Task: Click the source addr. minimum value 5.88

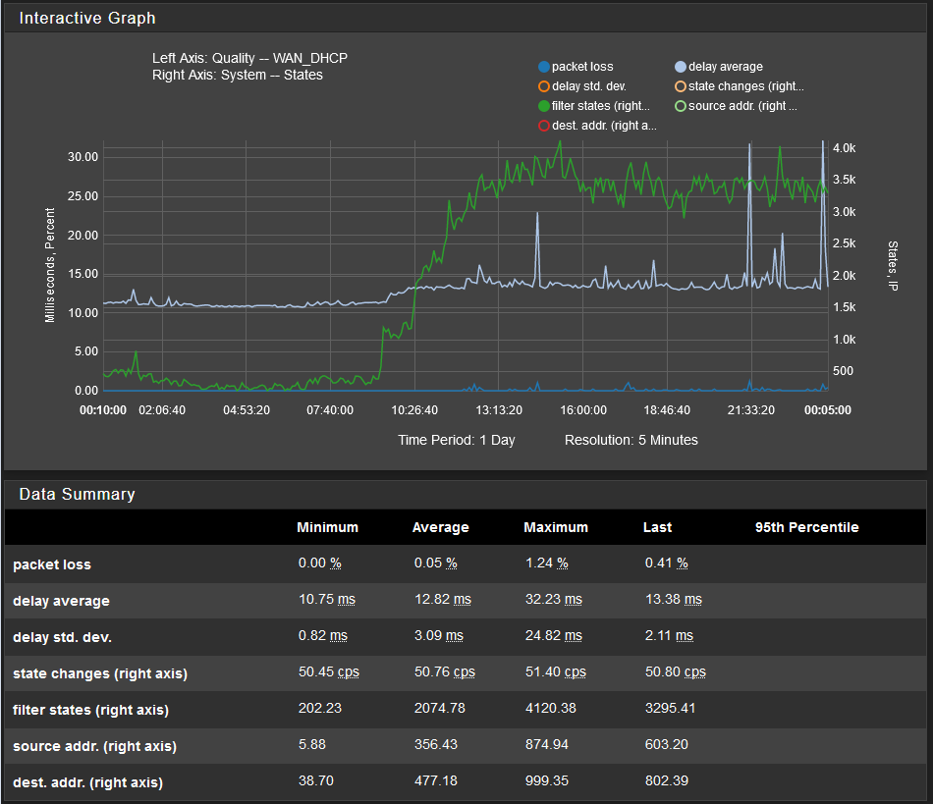Action: click(312, 744)
